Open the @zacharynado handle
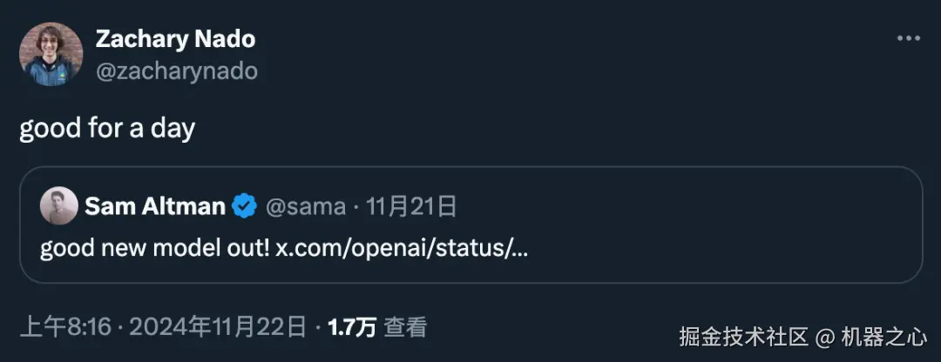This screenshot has height=362, width=941. click(176, 71)
